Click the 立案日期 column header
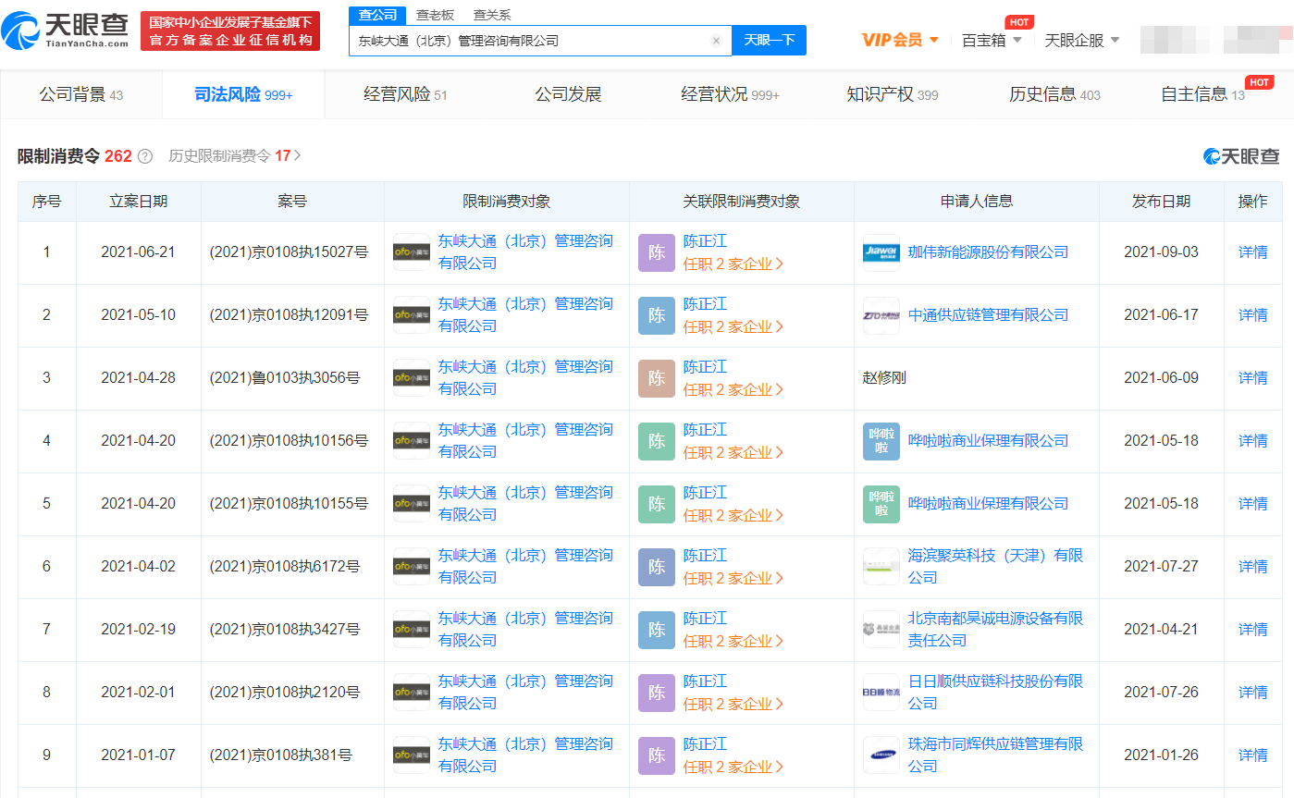 point(139,202)
